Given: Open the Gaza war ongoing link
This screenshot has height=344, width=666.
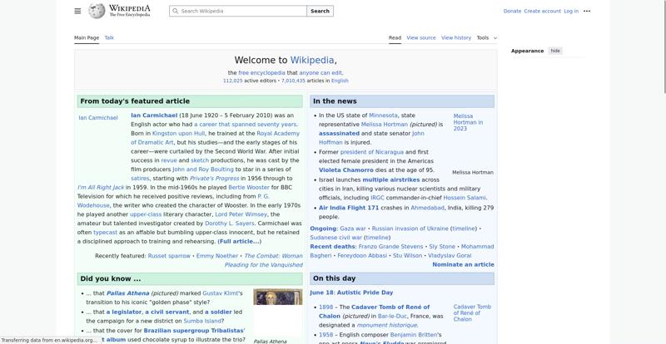Looking at the screenshot, I should click(x=352, y=229).
